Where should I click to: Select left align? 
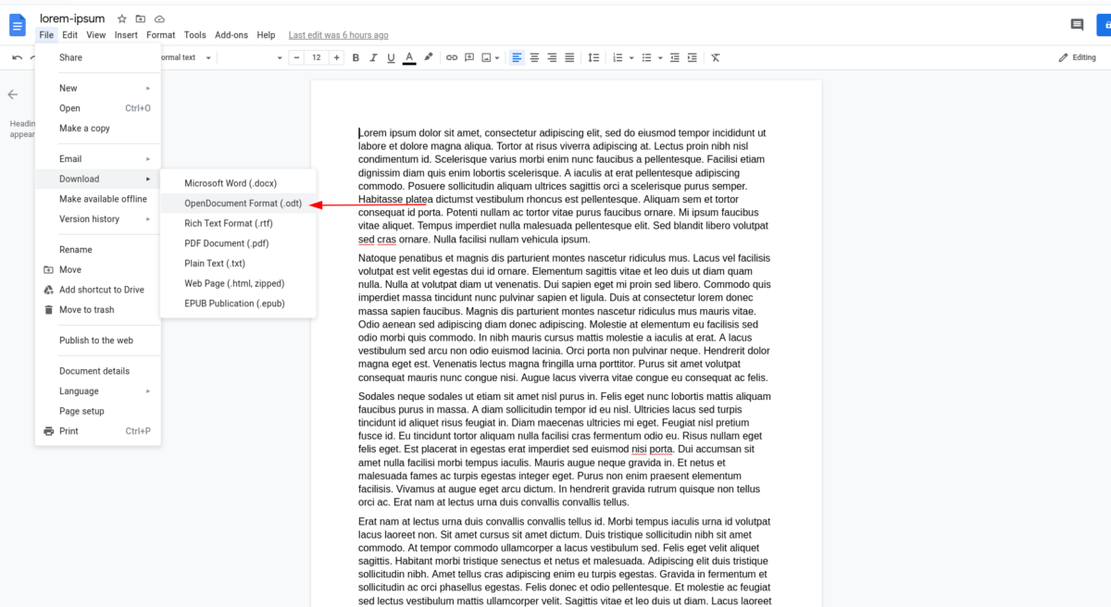(x=517, y=57)
